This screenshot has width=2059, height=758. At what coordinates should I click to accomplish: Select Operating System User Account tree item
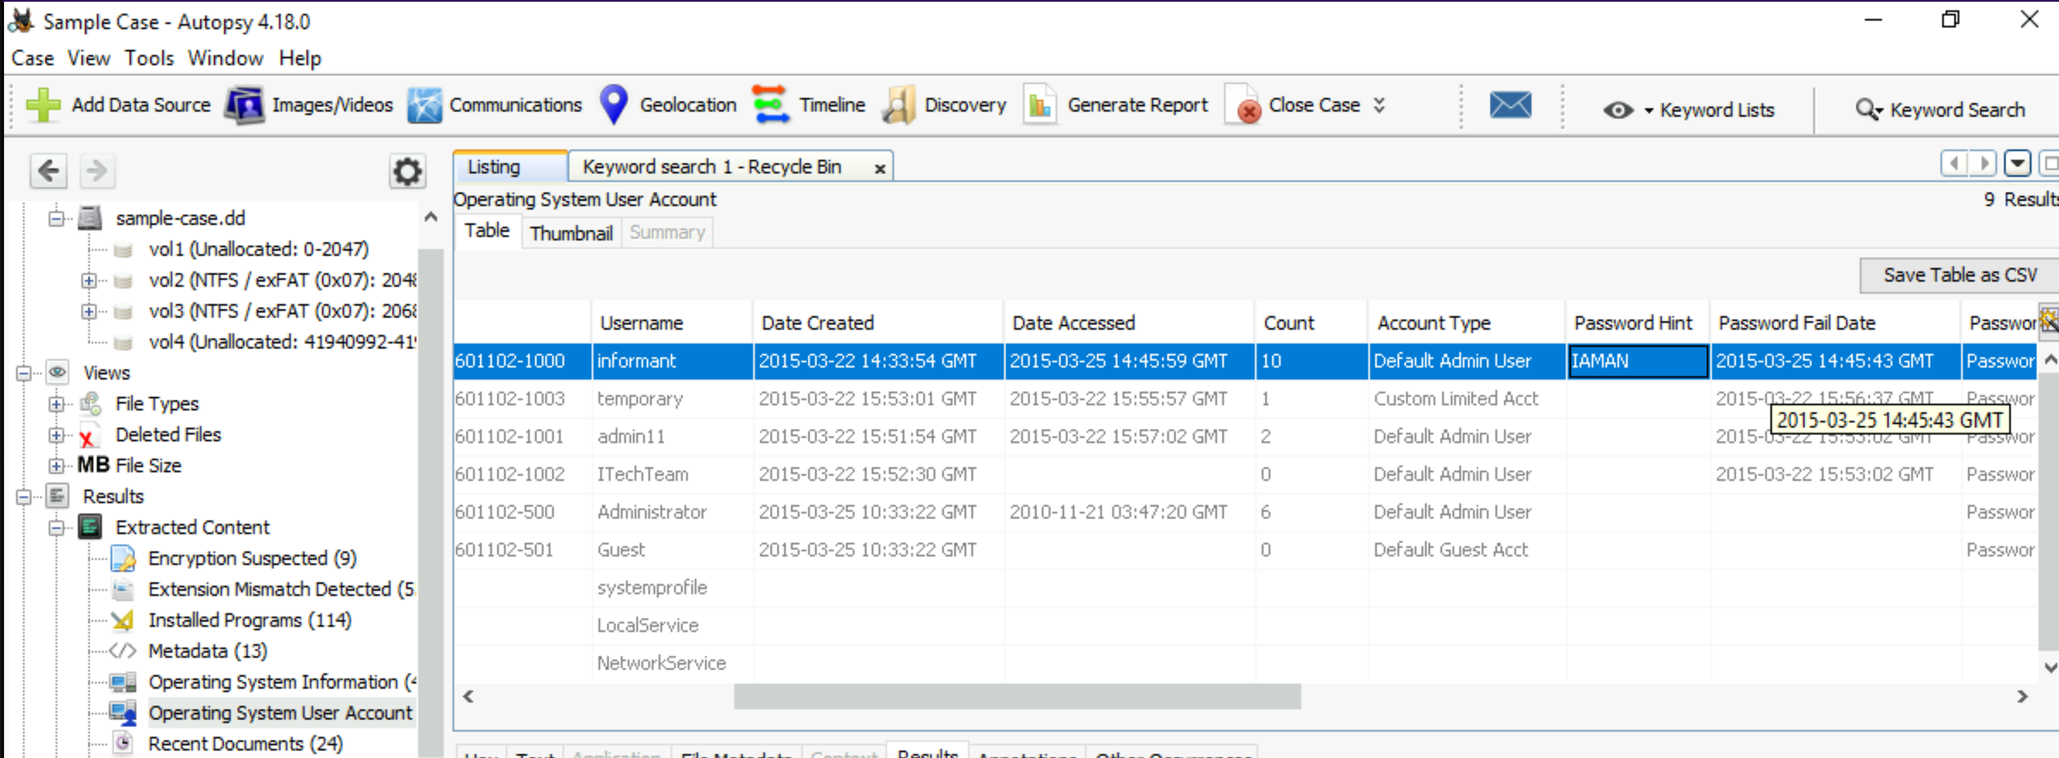pyautogui.click(x=279, y=712)
